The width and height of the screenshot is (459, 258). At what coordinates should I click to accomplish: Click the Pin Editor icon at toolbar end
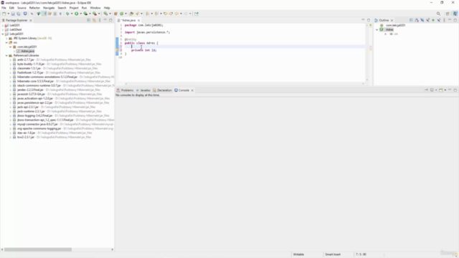[197, 14]
